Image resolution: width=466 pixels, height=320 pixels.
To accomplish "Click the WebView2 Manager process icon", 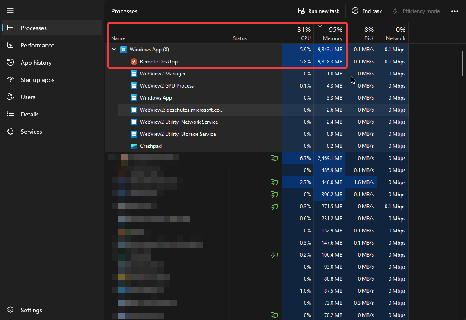I will 134,74.
